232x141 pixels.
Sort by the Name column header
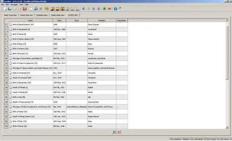point(30,20)
